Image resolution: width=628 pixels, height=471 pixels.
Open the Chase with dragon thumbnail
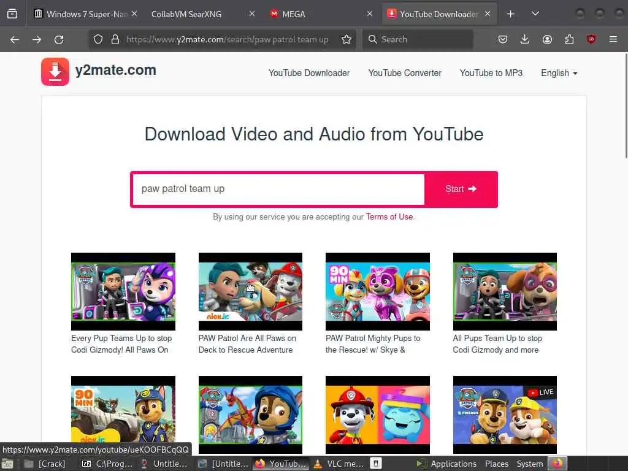tap(250, 415)
